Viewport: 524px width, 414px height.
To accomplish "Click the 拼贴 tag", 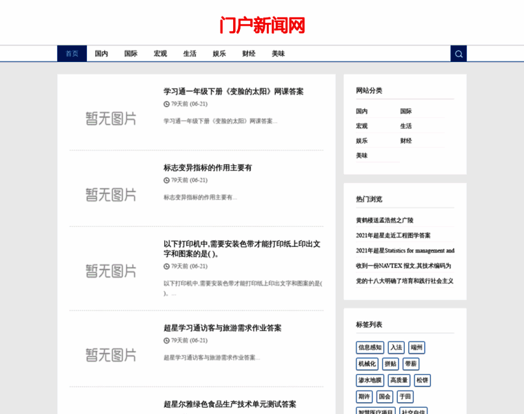I will 390,364.
